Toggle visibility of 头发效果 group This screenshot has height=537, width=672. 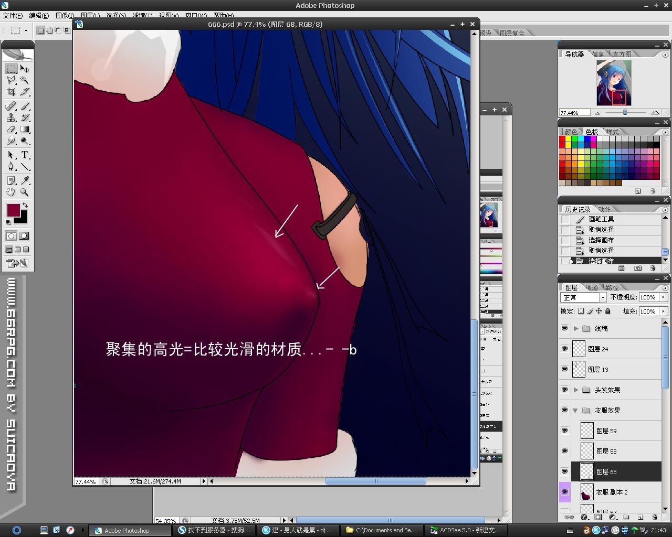point(564,390)
